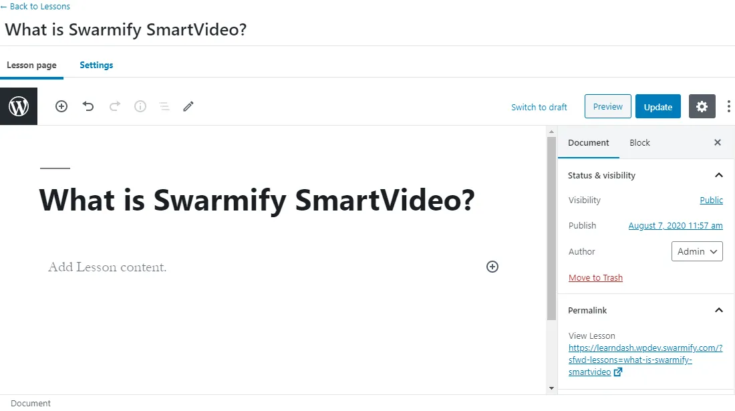Image resolution: width=735 pixels, height=411 pixels.
Task: Click the scrollbar up arrow
Action: [x=551, y=132]
